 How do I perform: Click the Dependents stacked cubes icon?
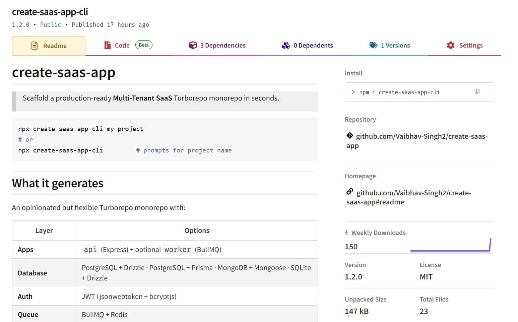point(286,45)
